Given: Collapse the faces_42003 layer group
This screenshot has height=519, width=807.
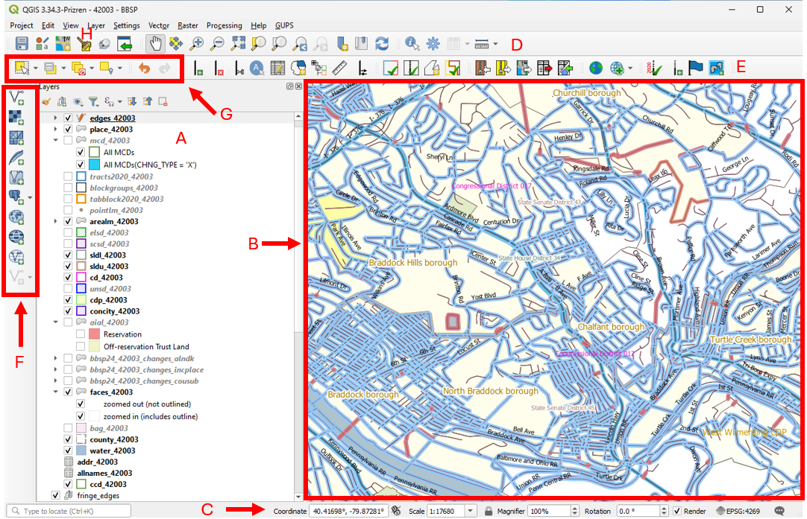Looking at the screenshot, I should (x=56, y=392).
